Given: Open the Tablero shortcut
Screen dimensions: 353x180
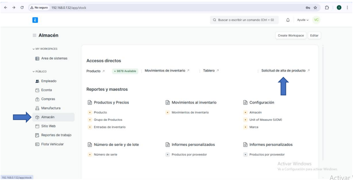Looking at the screenshot, I should [x=211, y=71].
